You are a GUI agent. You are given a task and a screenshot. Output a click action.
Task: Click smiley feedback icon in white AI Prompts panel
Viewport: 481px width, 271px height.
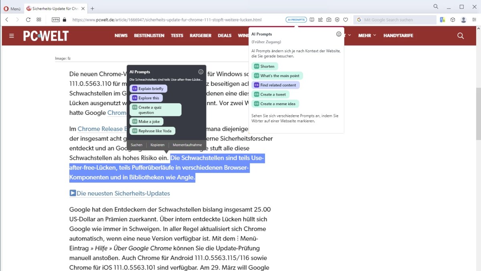tap(339, 34)
